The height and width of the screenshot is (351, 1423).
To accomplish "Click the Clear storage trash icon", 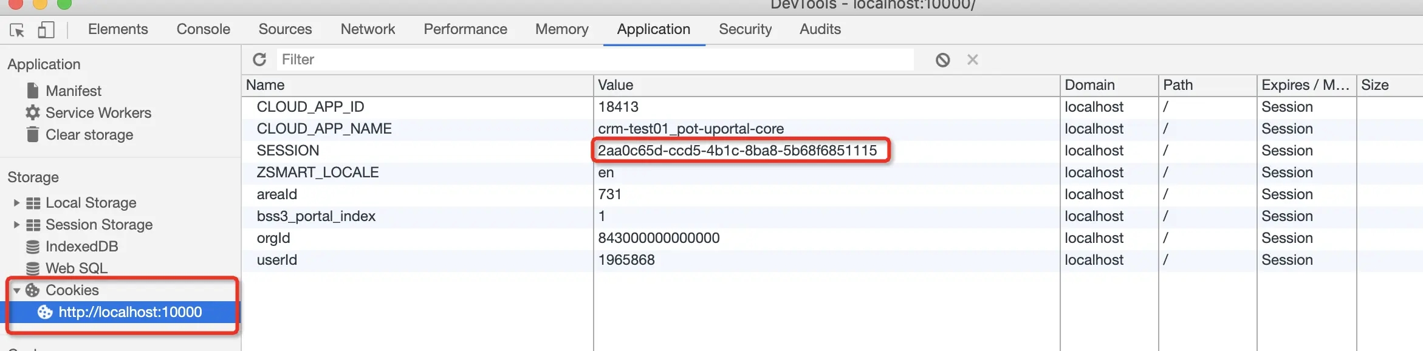I will [x=33, y=134].
